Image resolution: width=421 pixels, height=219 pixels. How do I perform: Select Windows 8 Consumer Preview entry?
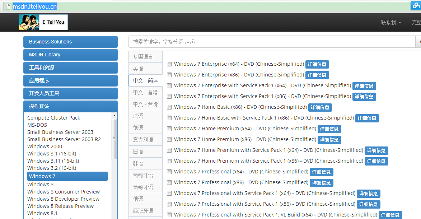coord(64,192)
